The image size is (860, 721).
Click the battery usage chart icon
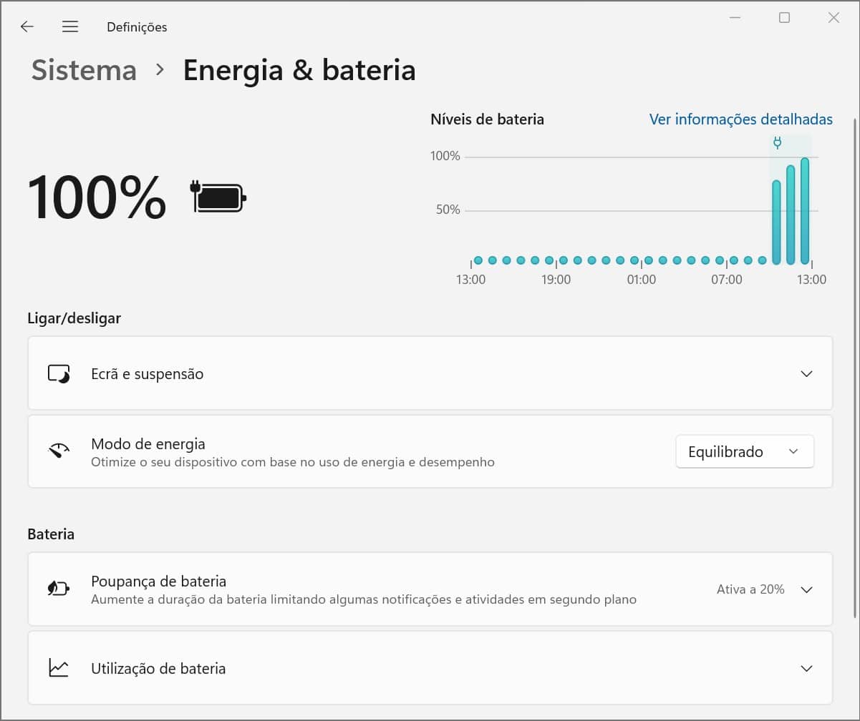[59, 668]
